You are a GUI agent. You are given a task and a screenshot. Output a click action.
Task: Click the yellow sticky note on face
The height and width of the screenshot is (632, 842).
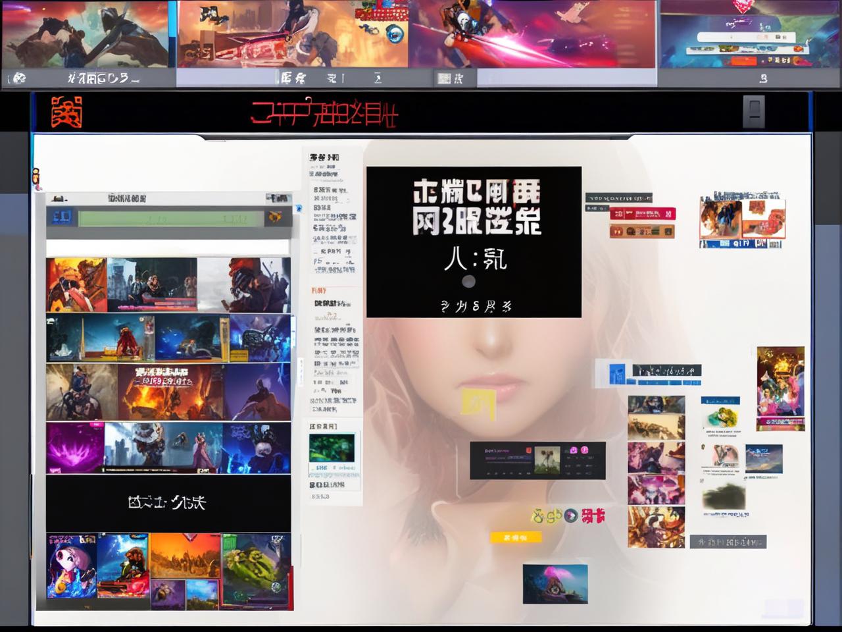478,404
